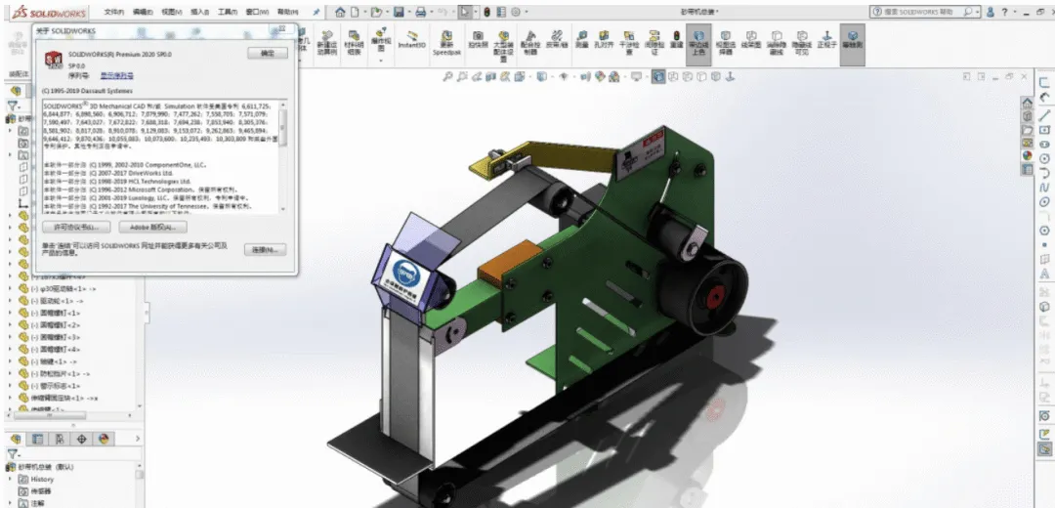This screenshot has height=508, width=1055.
Task: Click the SOLIDWORKS help search field
Action: point(917,12)
